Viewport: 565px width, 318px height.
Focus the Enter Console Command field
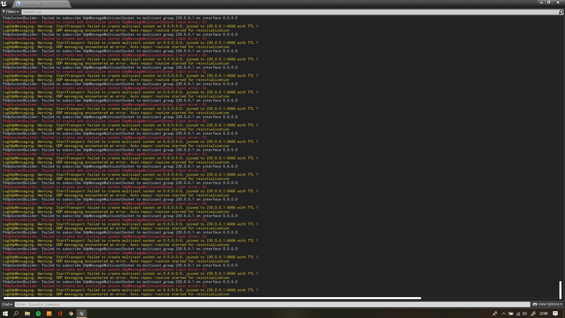click(x=272, y=304)
